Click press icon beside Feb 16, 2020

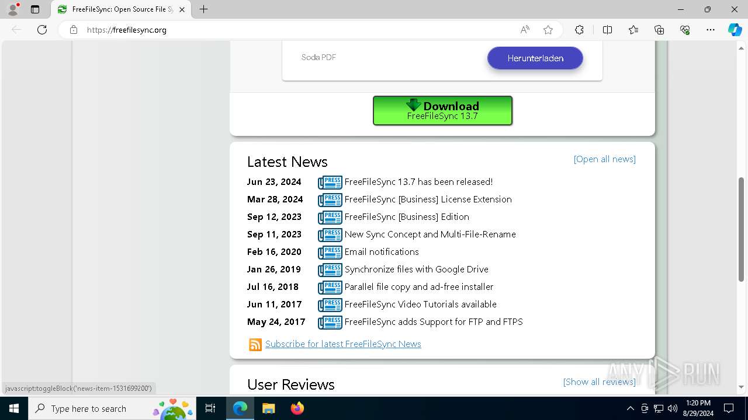(330, 253)
